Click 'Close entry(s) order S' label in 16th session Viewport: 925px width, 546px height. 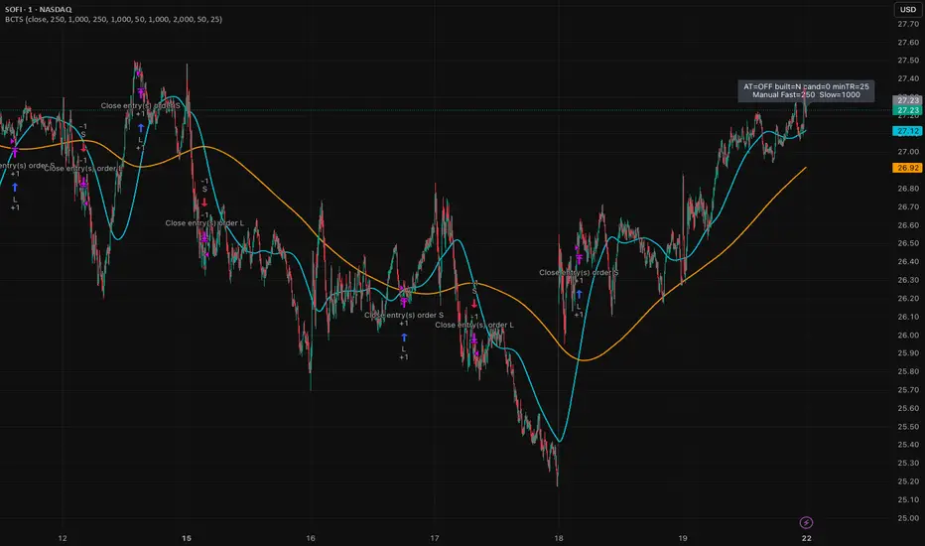(404, 316)
